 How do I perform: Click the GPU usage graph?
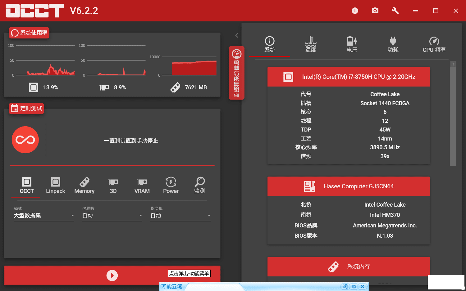tap(116, 60)
